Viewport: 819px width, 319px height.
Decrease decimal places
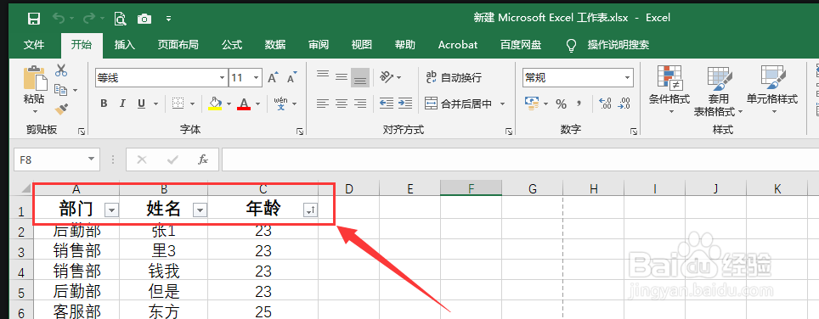tap(624, 104)
